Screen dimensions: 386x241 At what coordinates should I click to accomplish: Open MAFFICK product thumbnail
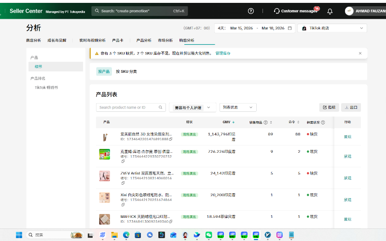105,219
